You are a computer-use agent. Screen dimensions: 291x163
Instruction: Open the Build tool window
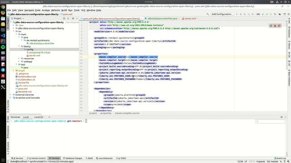[x=89, y=158]
